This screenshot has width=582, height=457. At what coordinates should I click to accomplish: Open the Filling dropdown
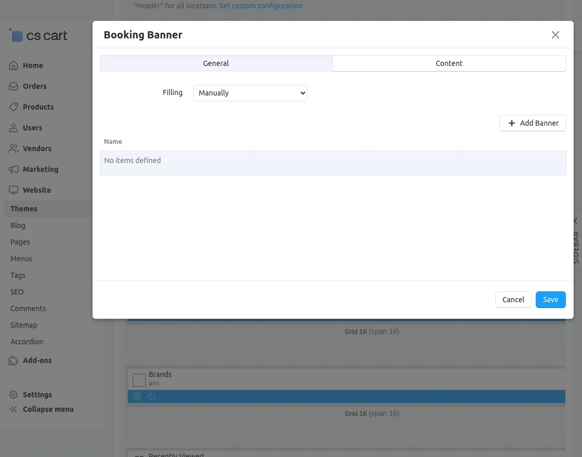click(x=250, y=93)
